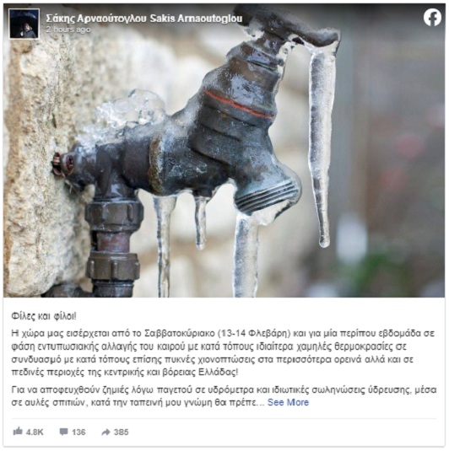This screenshot has height=451, width=449.
Task: Like the post via thumbs-up icon
Action: tap(18, 431)
